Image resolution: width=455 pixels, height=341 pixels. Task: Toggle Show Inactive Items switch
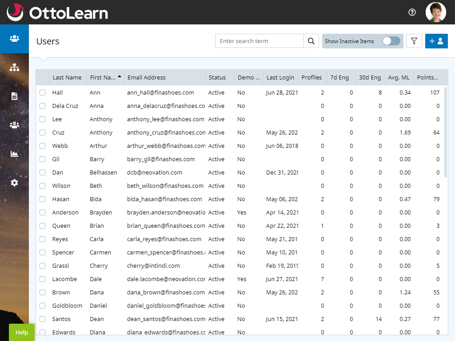[391, 41]
